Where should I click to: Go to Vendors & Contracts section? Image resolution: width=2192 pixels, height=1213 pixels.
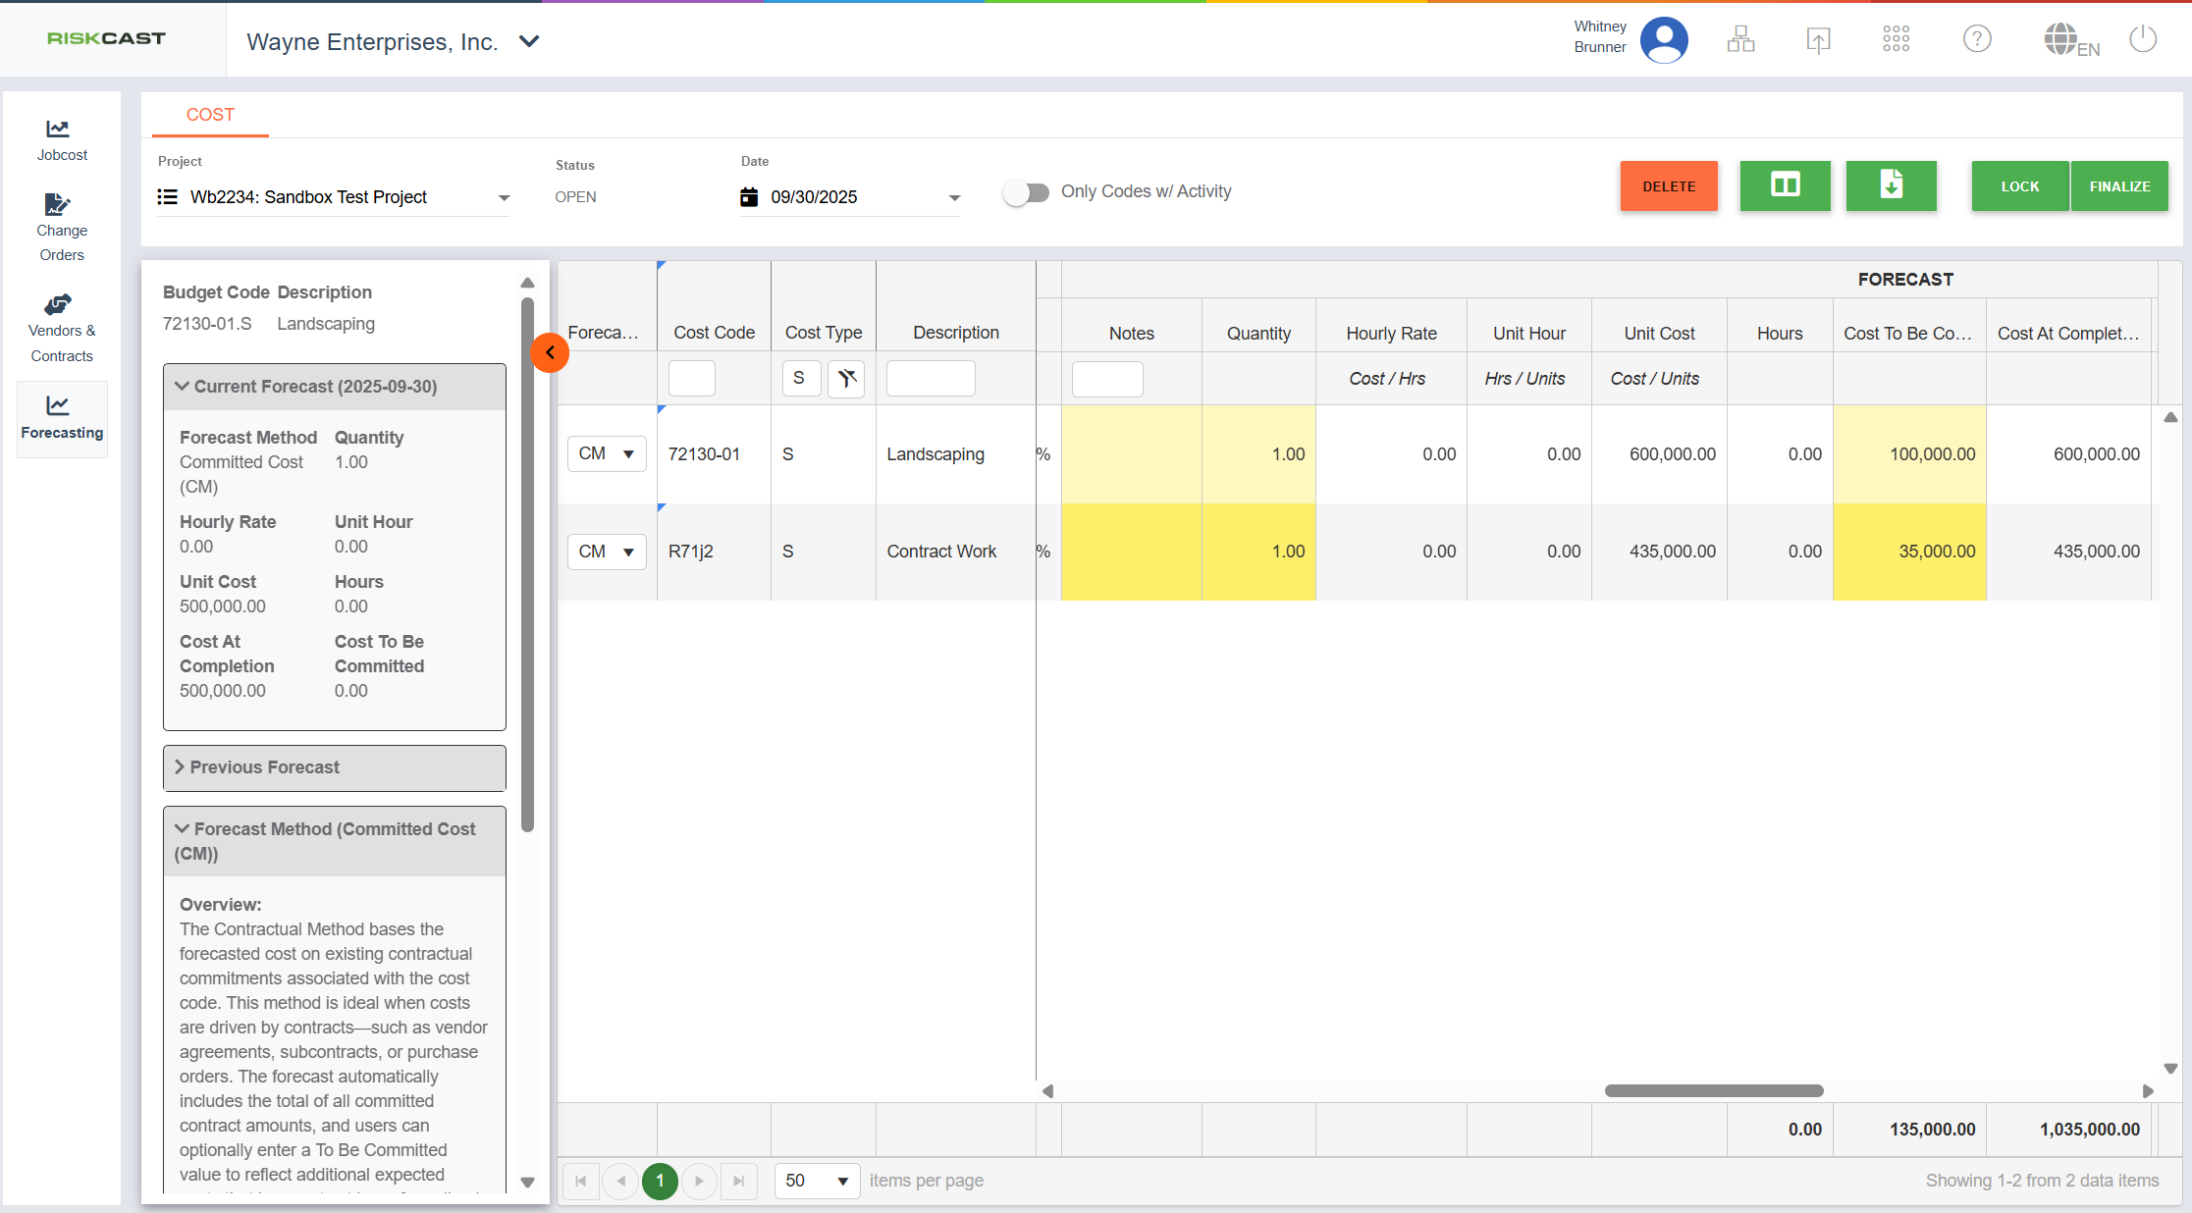click(x=62, y=329)
